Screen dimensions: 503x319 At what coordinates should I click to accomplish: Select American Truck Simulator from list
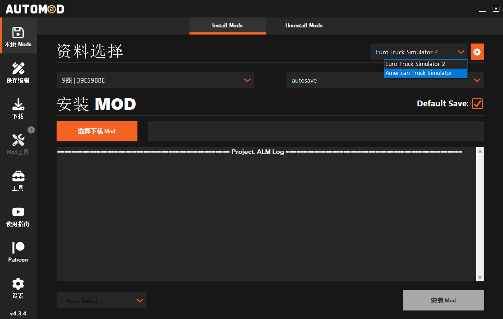point(425,73)
